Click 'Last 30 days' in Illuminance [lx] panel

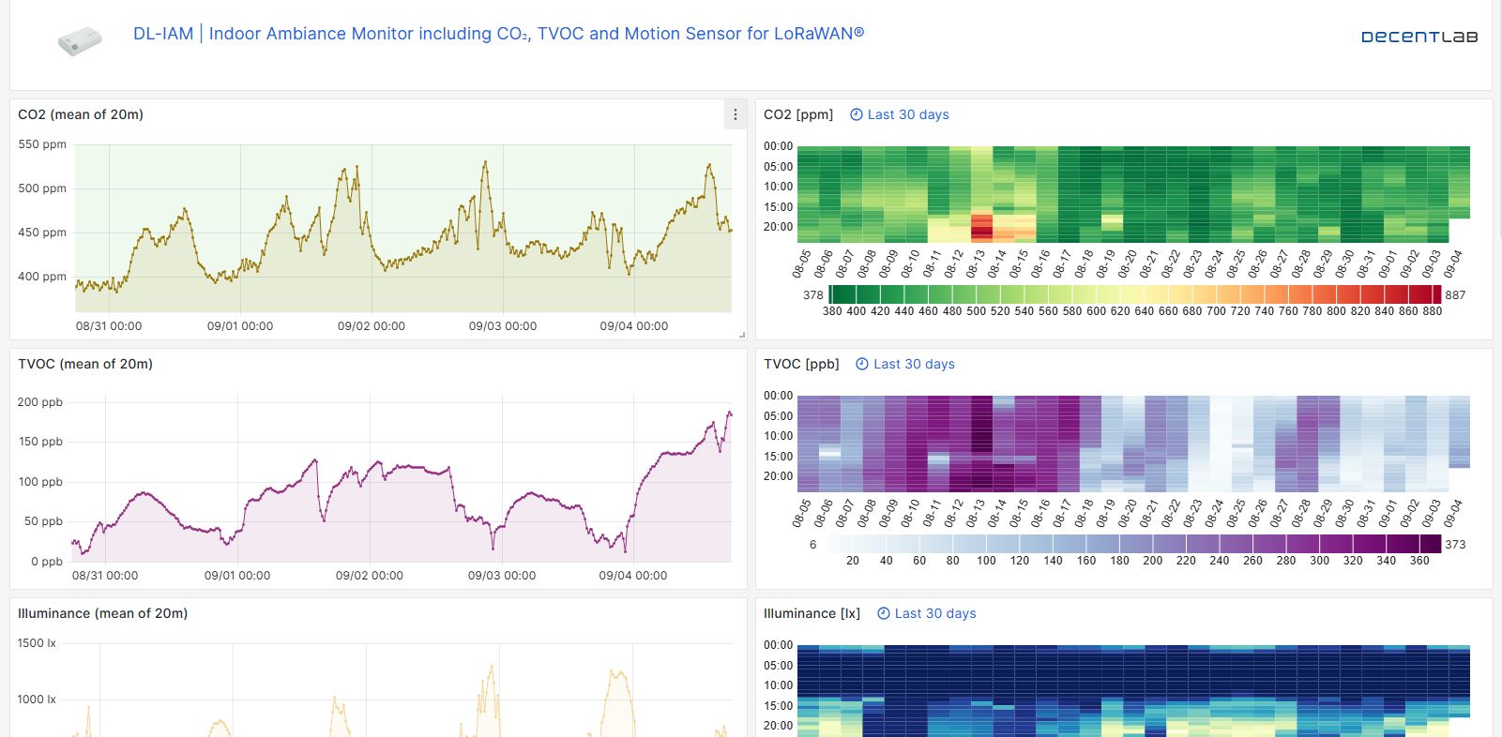pos(934,613)
